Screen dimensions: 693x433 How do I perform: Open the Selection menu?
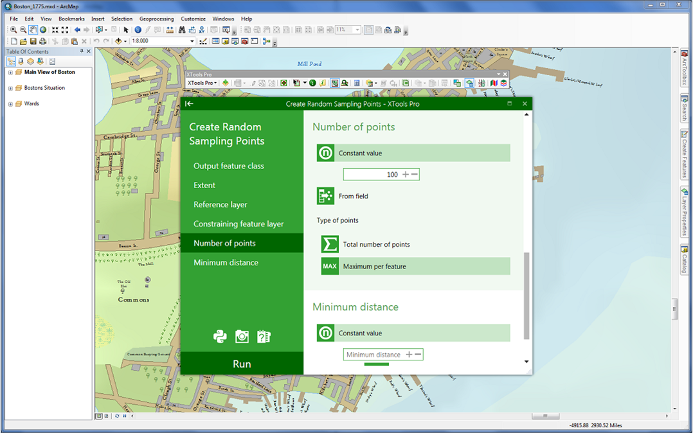[x=122, y=19]
